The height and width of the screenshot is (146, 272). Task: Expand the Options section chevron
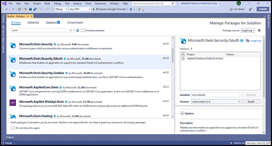coord(182,114)
